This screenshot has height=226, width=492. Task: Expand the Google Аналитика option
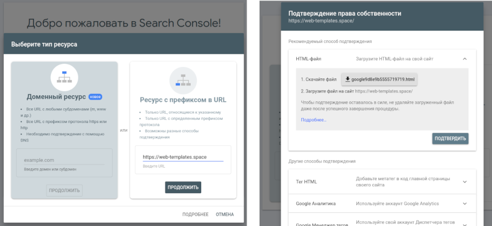[464, 204]
